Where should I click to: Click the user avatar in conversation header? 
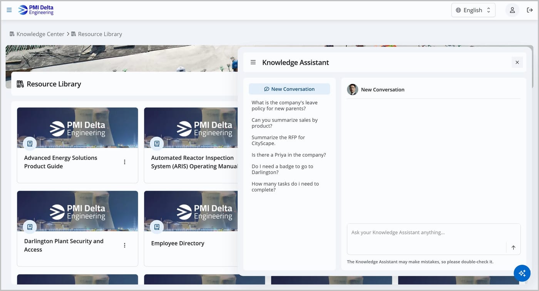[x=352, y=89]
